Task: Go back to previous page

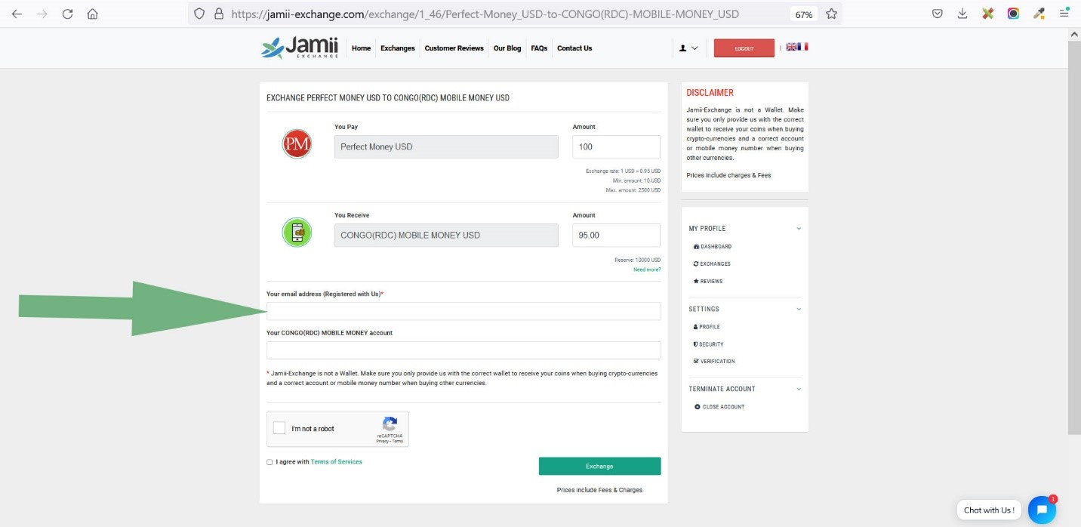Action: pyautogui.click(x=17, y=14)
